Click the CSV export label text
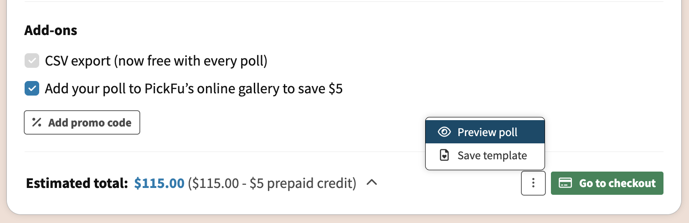The image size is (689, 223). (156, 61)
